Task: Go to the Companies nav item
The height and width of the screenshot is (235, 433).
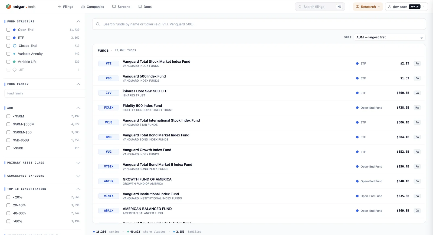Action: coord(93,7)
